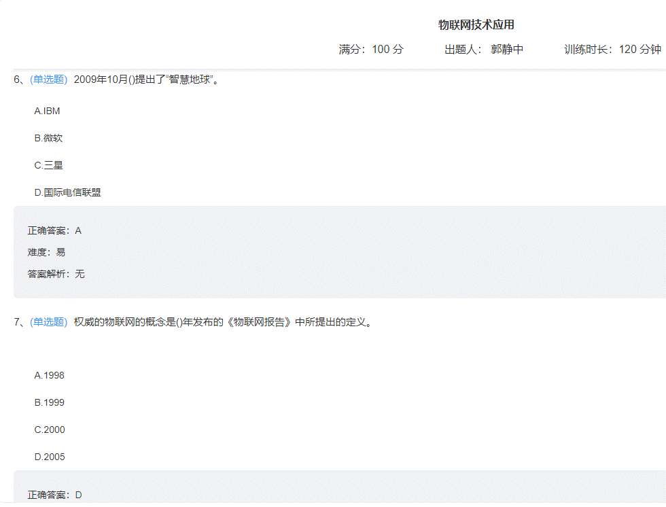
Task: Choose answer B.1999 for question 7
Action: pyautogui.click(x=49, y=402)
